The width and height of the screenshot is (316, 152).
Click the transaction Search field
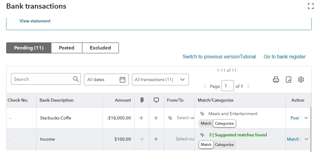click(x=46, y=79)
